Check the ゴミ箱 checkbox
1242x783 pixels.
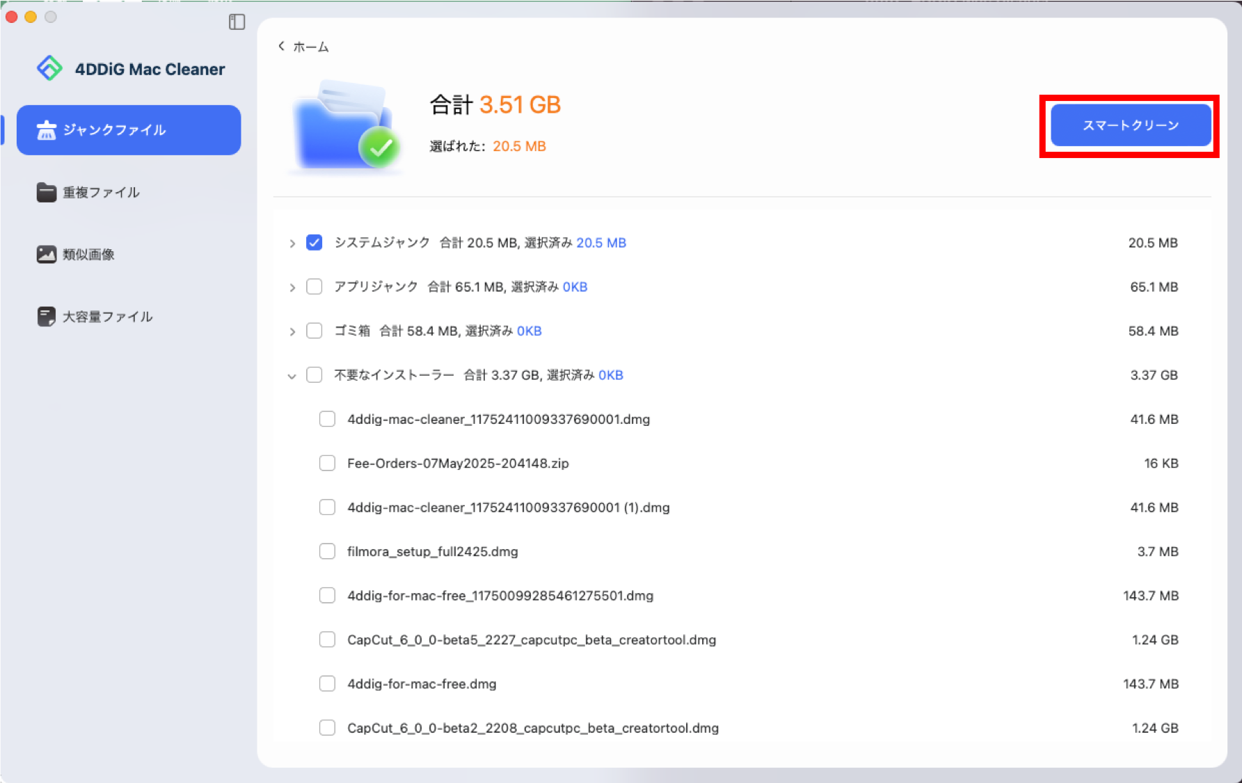(x=315, y=331)
